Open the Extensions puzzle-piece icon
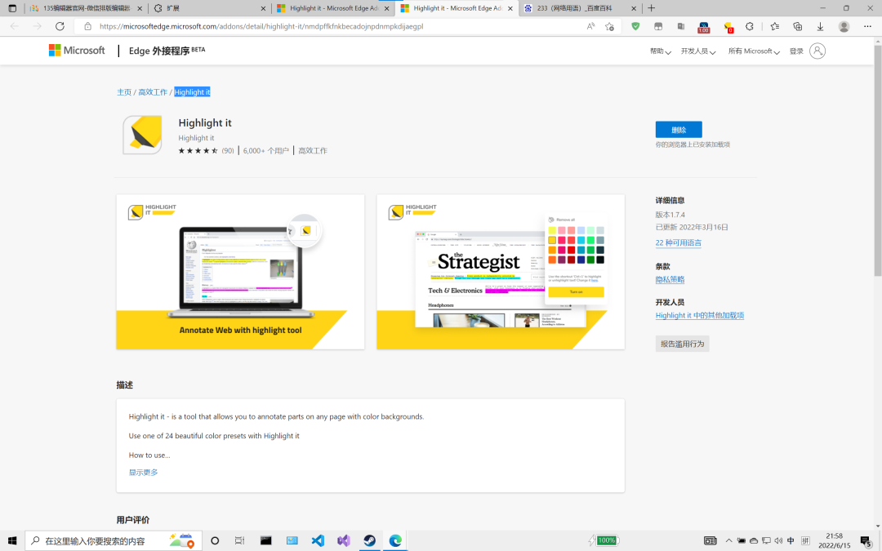This screenshot has height=551, width=882. pos(749,26)
